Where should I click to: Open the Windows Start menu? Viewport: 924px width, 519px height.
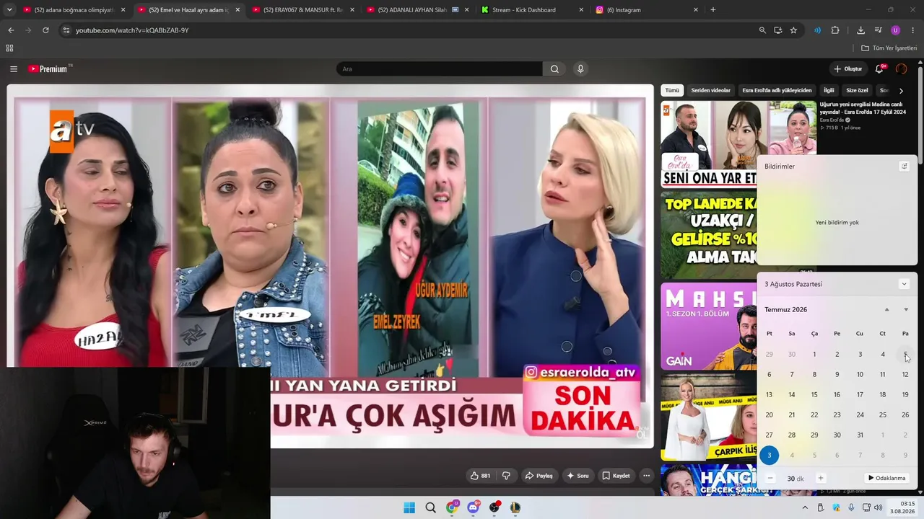point(409,507)
